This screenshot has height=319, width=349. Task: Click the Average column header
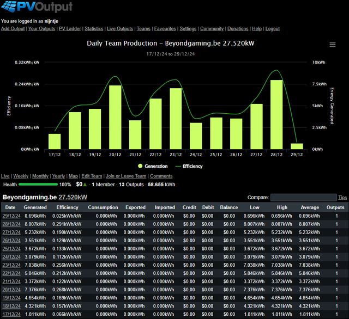tap(310, 207)
